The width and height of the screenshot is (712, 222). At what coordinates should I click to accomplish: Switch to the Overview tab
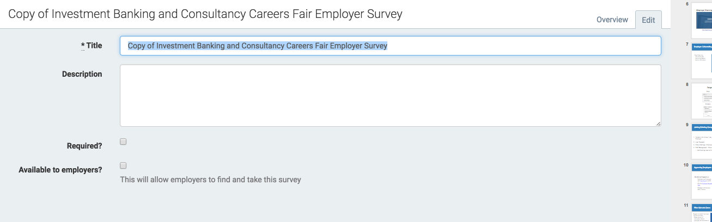612,20
